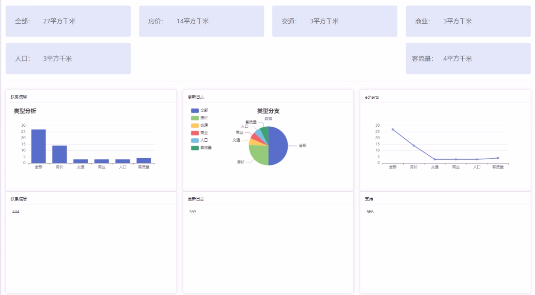Click the 房价 bar in 类型分析 chart

tap(60, 154)
